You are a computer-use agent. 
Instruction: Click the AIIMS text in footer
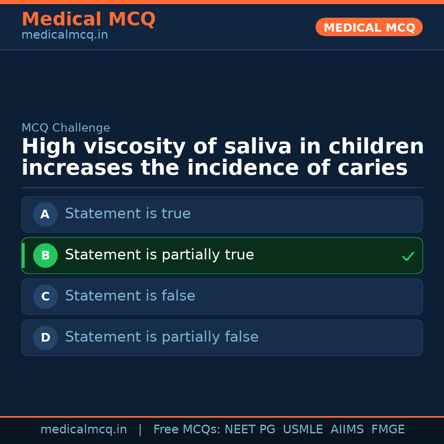[x=347, y=430]
